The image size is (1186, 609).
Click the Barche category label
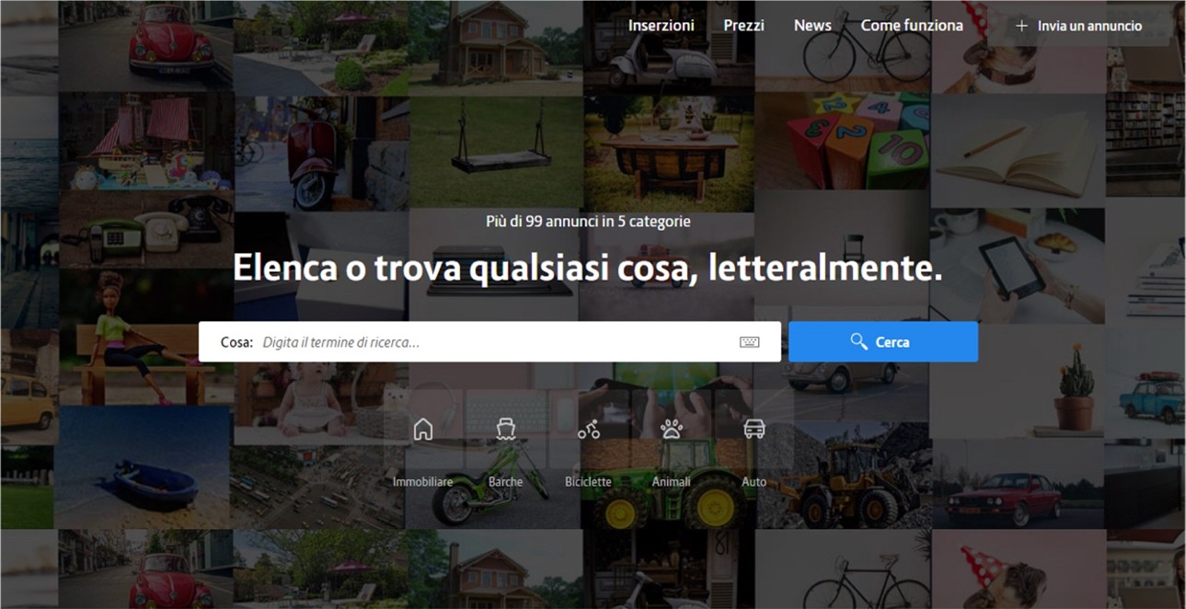[505, 482]
